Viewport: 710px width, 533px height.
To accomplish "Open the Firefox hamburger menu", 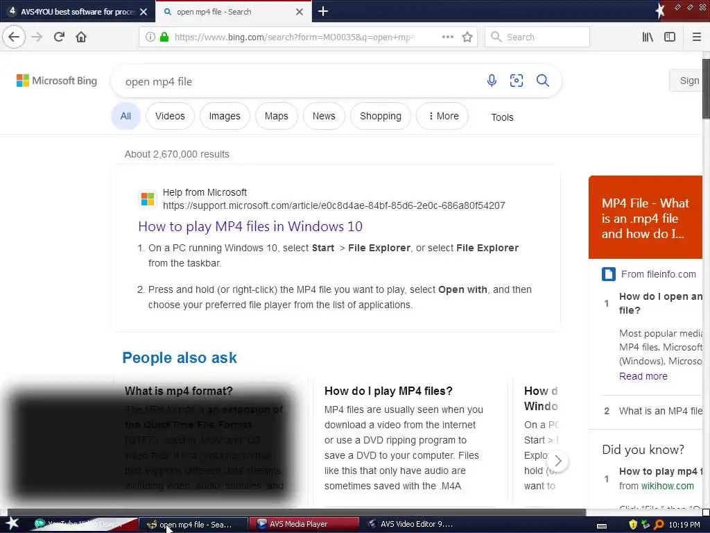I will coord(697,37).
